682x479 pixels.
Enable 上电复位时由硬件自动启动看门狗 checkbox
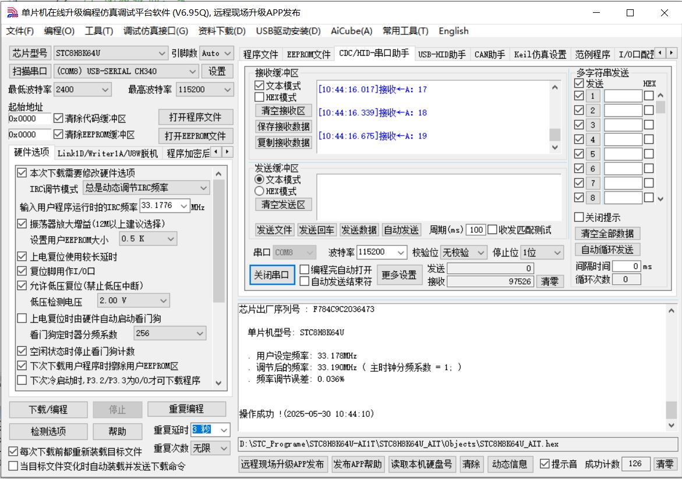[22, 318]
